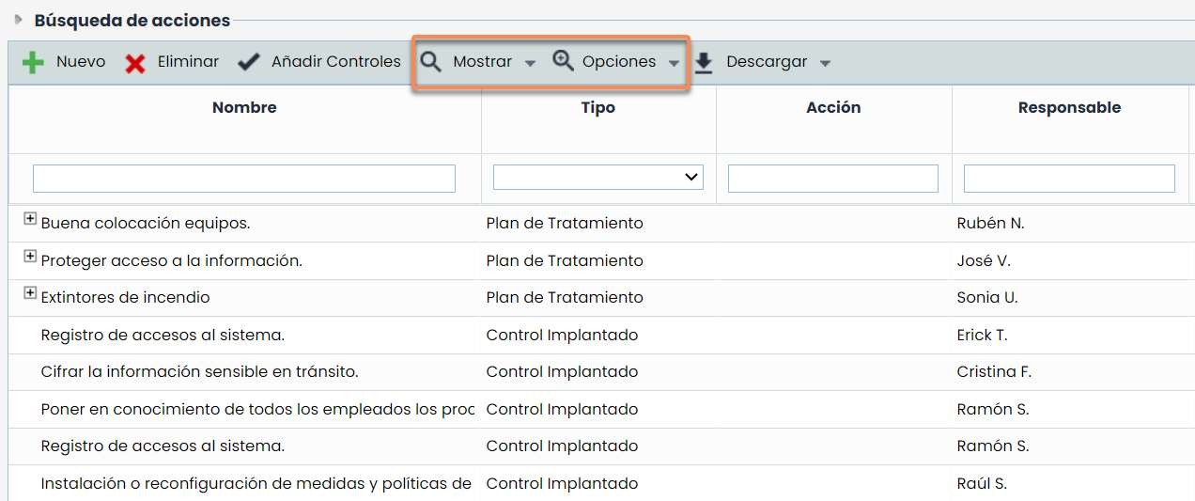Collapse the Búsqueda de acciones section triangle
1195x501 pixels.
coord(19,19)
